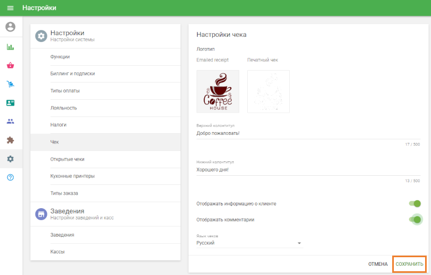This screenshot has width=431, height=275.
Task: Open the employees ID card icon
Action: pos(10,103)
